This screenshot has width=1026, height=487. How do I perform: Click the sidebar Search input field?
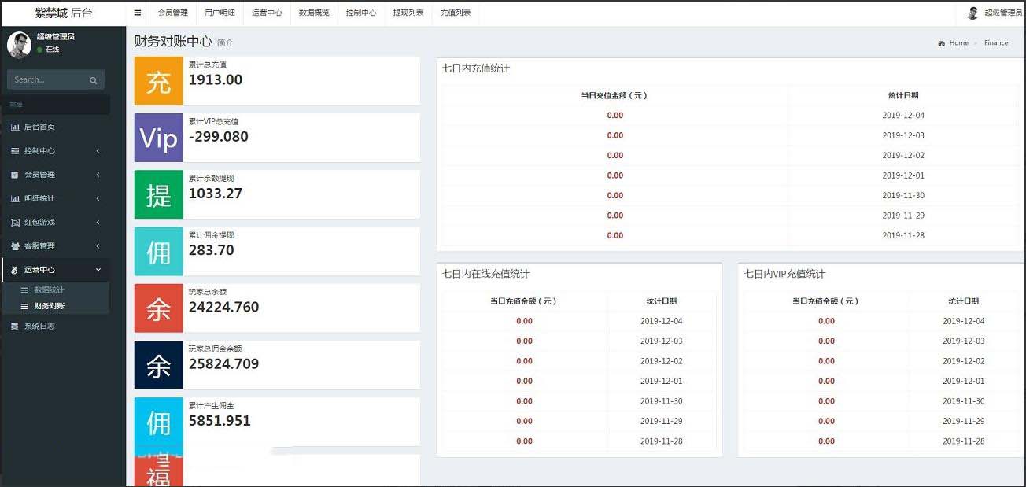[x=47, y=80]
